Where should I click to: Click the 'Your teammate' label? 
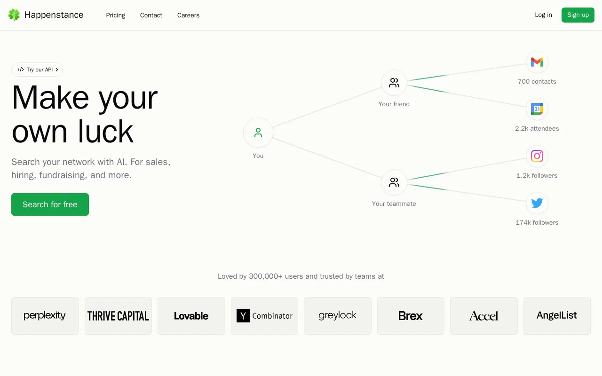tap(394, 204)
